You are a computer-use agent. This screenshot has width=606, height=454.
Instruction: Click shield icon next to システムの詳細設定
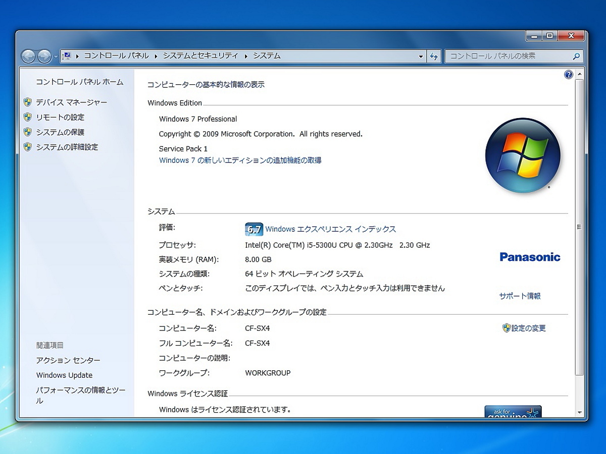tap(28, 147)
